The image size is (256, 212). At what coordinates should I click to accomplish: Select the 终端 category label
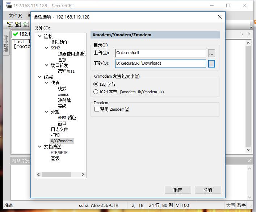click(x=48, y=77)
